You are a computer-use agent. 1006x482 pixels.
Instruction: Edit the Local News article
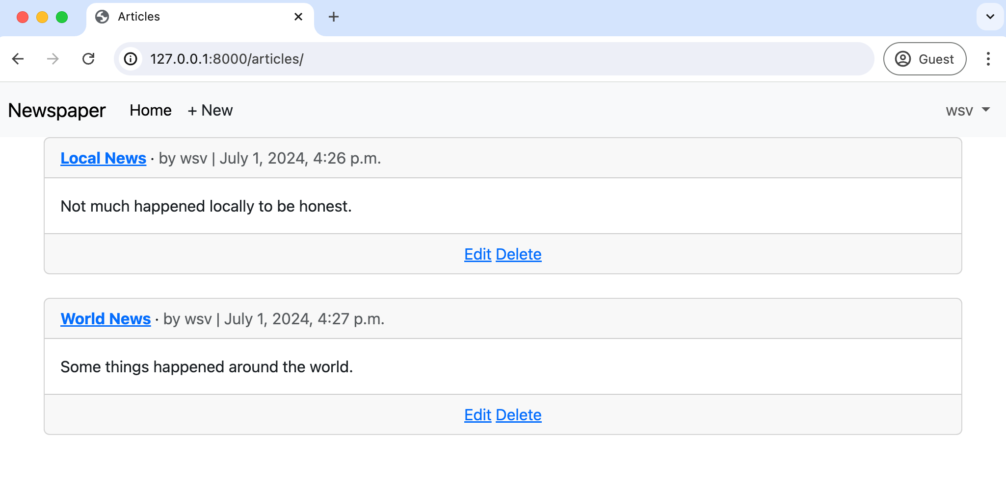[x=477, y=254]
